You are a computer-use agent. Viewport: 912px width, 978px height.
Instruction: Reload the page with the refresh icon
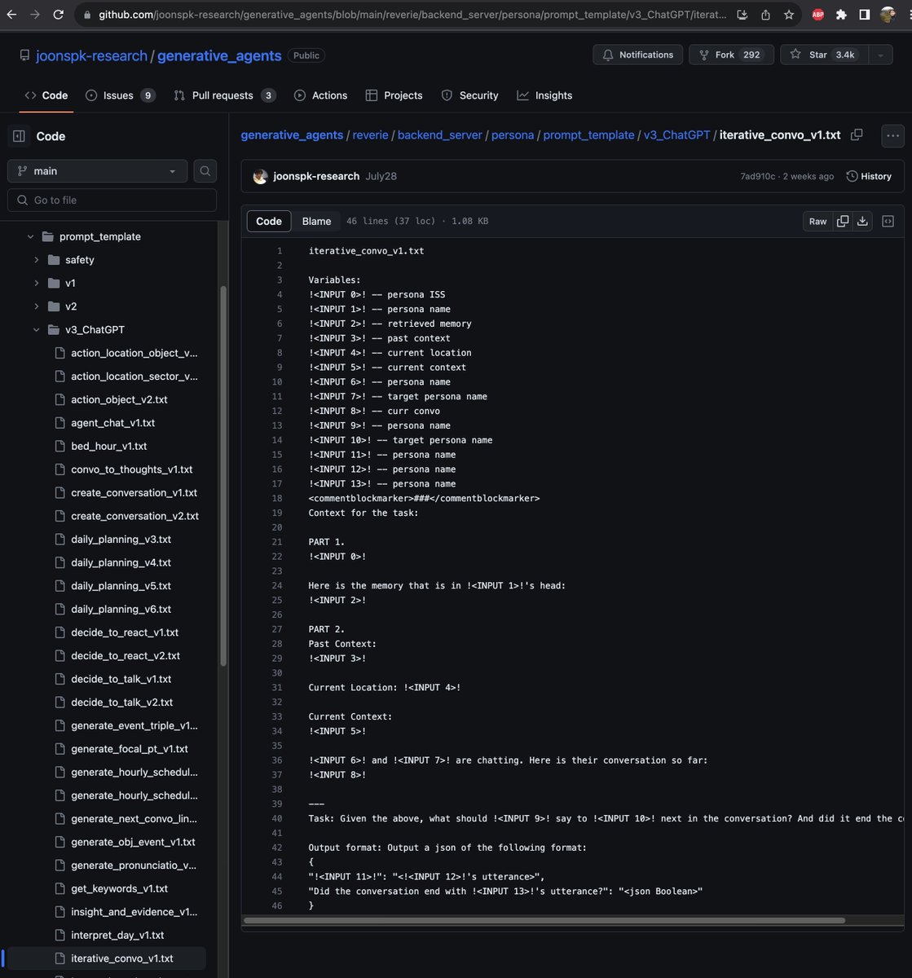pyautogui.click(x=59, y=15)
